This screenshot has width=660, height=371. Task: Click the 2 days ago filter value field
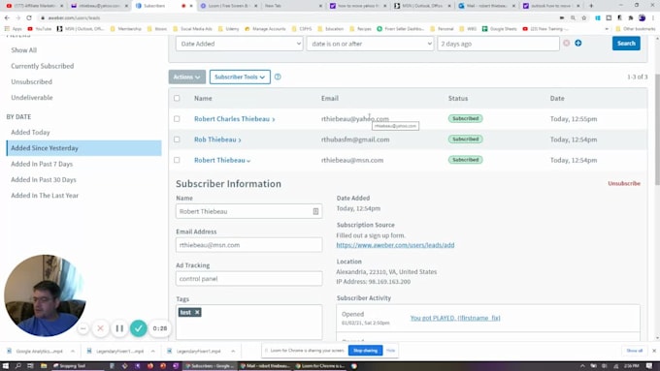pos(498,44)
